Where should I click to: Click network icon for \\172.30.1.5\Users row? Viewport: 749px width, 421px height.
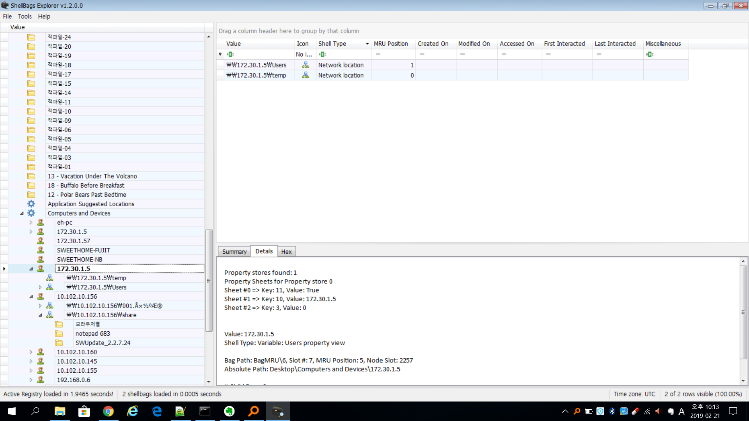pyautogui.click(x=305, y=65)
